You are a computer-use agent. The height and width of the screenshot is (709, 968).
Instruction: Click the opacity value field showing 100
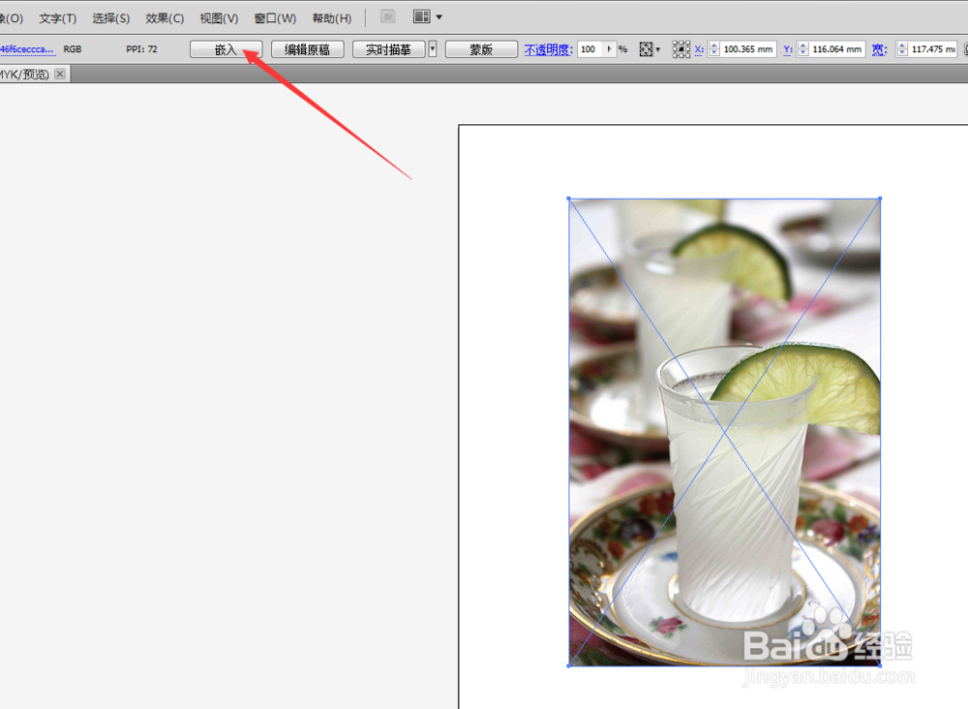pyautogui.click(x=590, y=49)
